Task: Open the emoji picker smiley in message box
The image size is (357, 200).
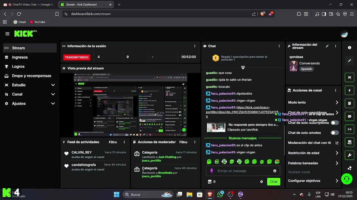Action: click(275, 171)
